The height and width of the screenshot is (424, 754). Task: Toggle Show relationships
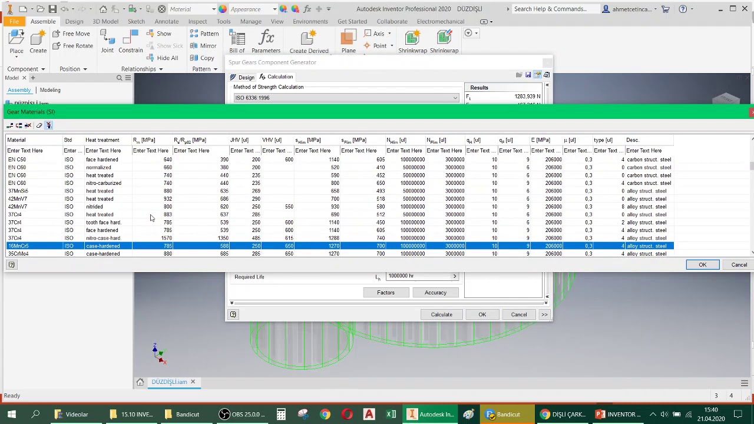158,34
